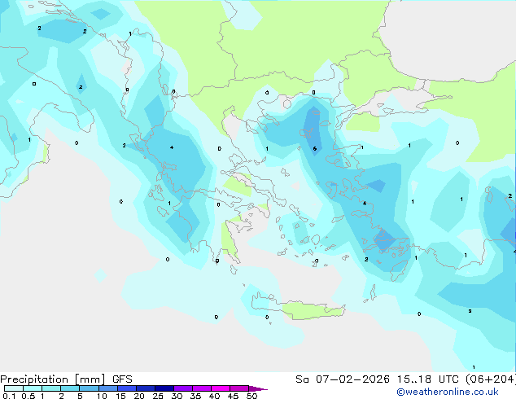Click the "Sa 07-02-2026 15..18 UTC" timestamp
Viewport: 516px width, 399px height.
[x=378, y=379]
